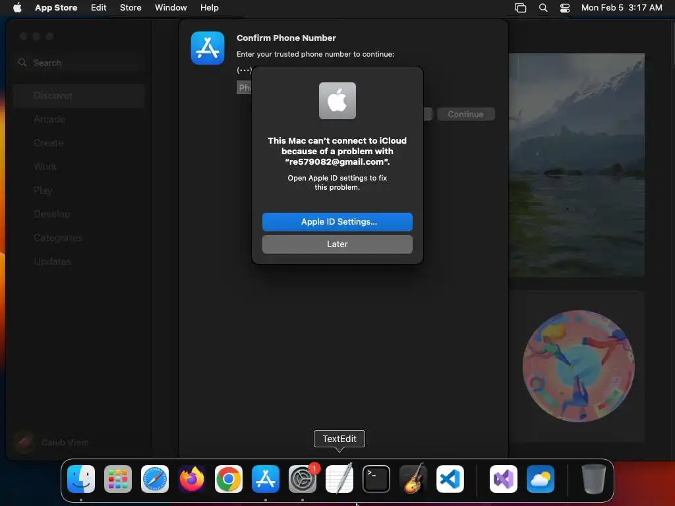Open Visual Studio Code from the Dock

pyautogui.click(x=450, y=479)
